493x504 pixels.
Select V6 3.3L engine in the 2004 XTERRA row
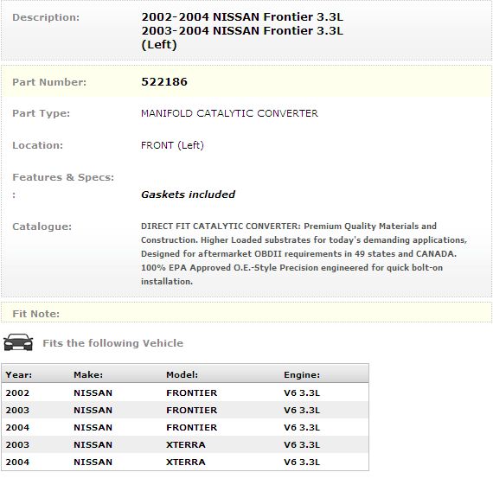point(302,463)
